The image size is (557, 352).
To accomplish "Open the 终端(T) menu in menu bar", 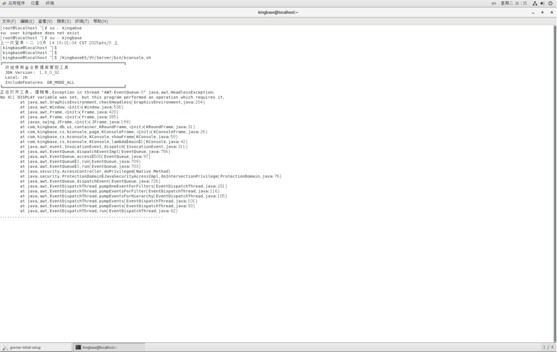I will 82,22.
